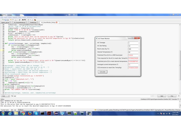The image size is (181, 129).
Task: Click the Prev search button
Action: pyautogui.click(x=172, y=96)
